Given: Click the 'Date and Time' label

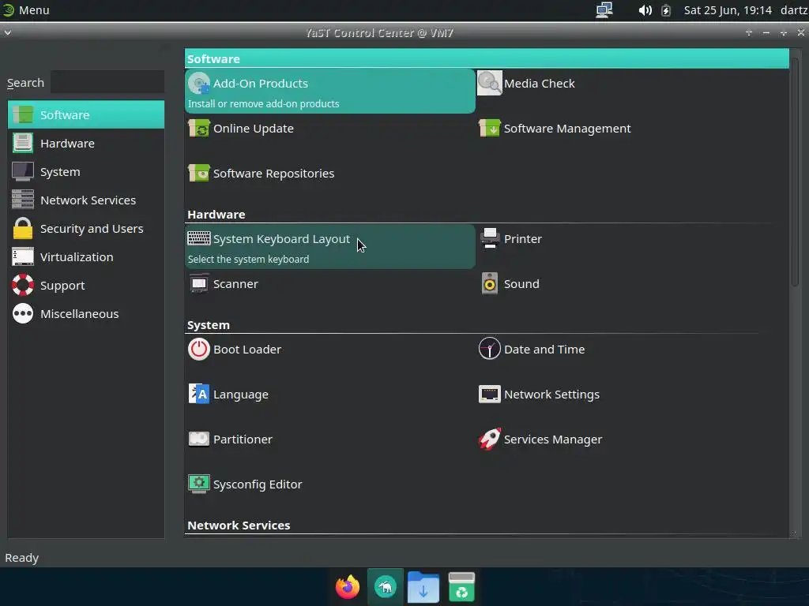Looking at the screenshot, I should pyautogui.click(x=544, y=350).
